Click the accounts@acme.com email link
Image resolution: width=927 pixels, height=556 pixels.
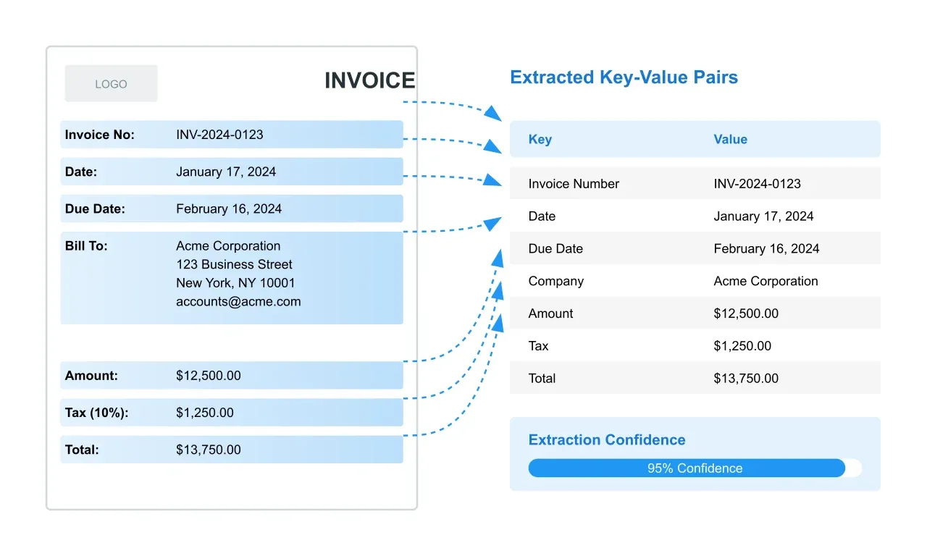pyautogui.click(x=238, y=302)
